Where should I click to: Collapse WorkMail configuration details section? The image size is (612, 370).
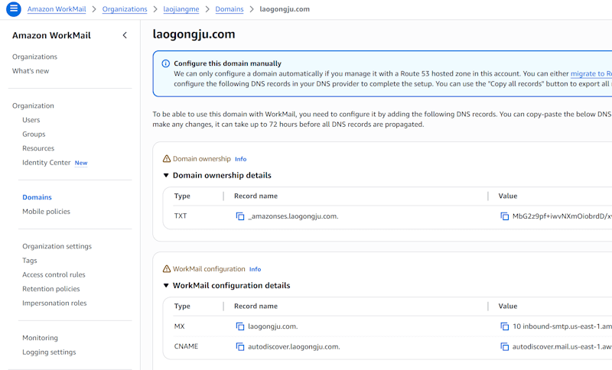click(167, 286)
